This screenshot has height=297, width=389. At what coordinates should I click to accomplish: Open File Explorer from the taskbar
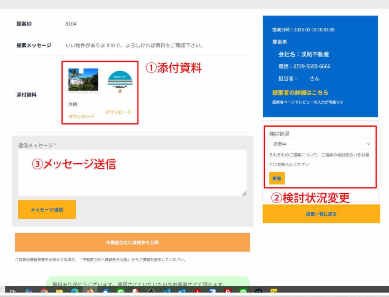[59, 292]
